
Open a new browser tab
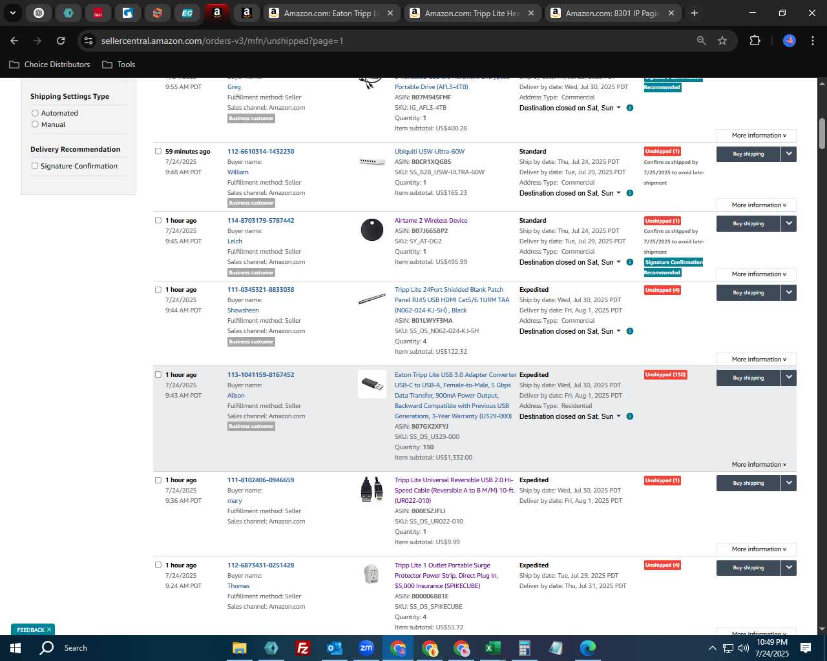coord(695,13)
